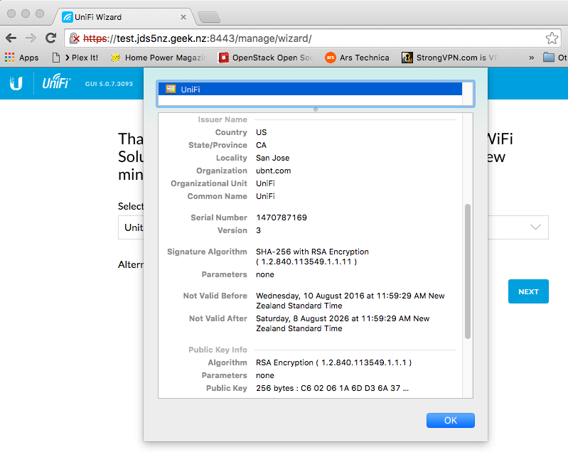Viewport: 568px width, 452px height.
Task: Open the Plex It! bookmark
Action: click(75, 58)
